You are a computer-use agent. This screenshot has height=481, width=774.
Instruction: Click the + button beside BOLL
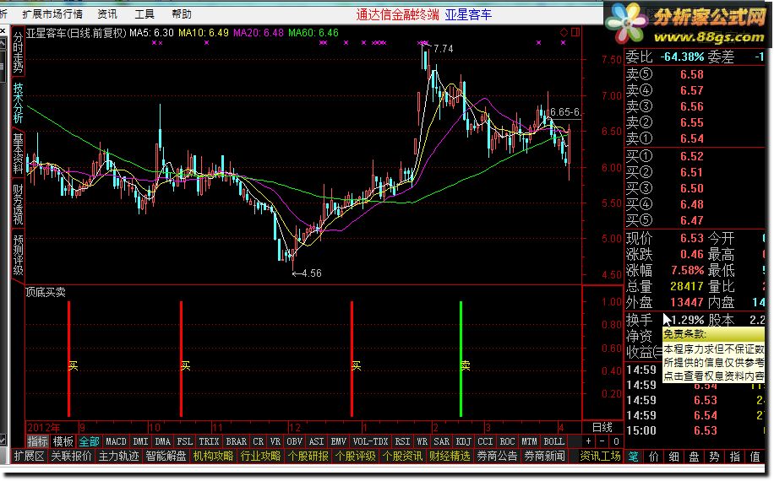pyautogui.click(x=588, y=441)
